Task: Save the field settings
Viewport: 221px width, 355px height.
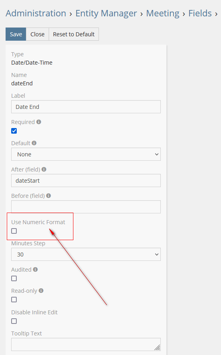Action: point(16,34)
